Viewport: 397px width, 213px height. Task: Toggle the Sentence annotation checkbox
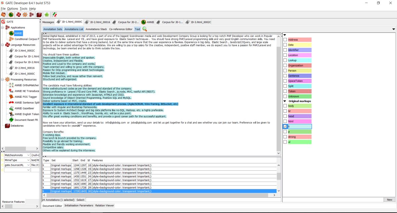(285, 76)
